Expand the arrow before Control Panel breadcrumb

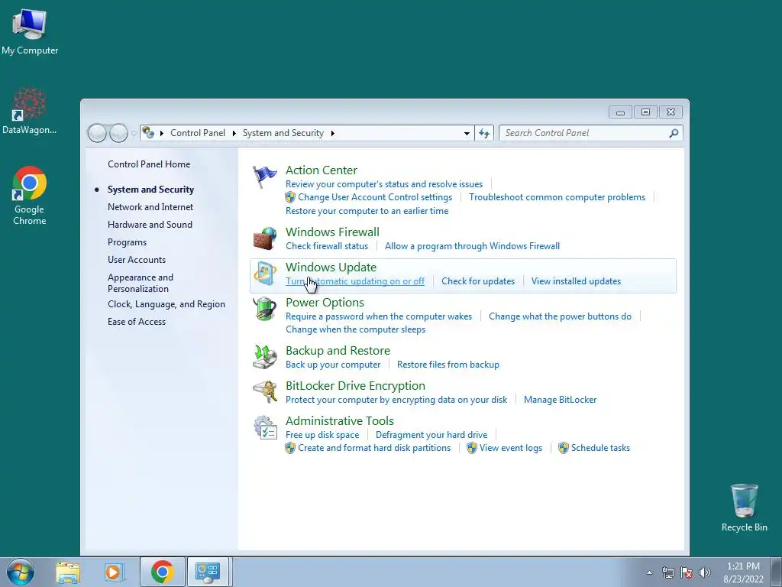162,133
